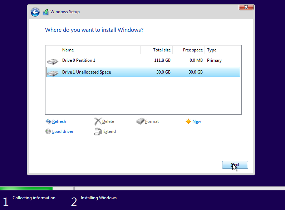The width and height of the screenshot is (285, 210).
Task: Sort by the Free space column header
Action: click(x=189, y=50)
